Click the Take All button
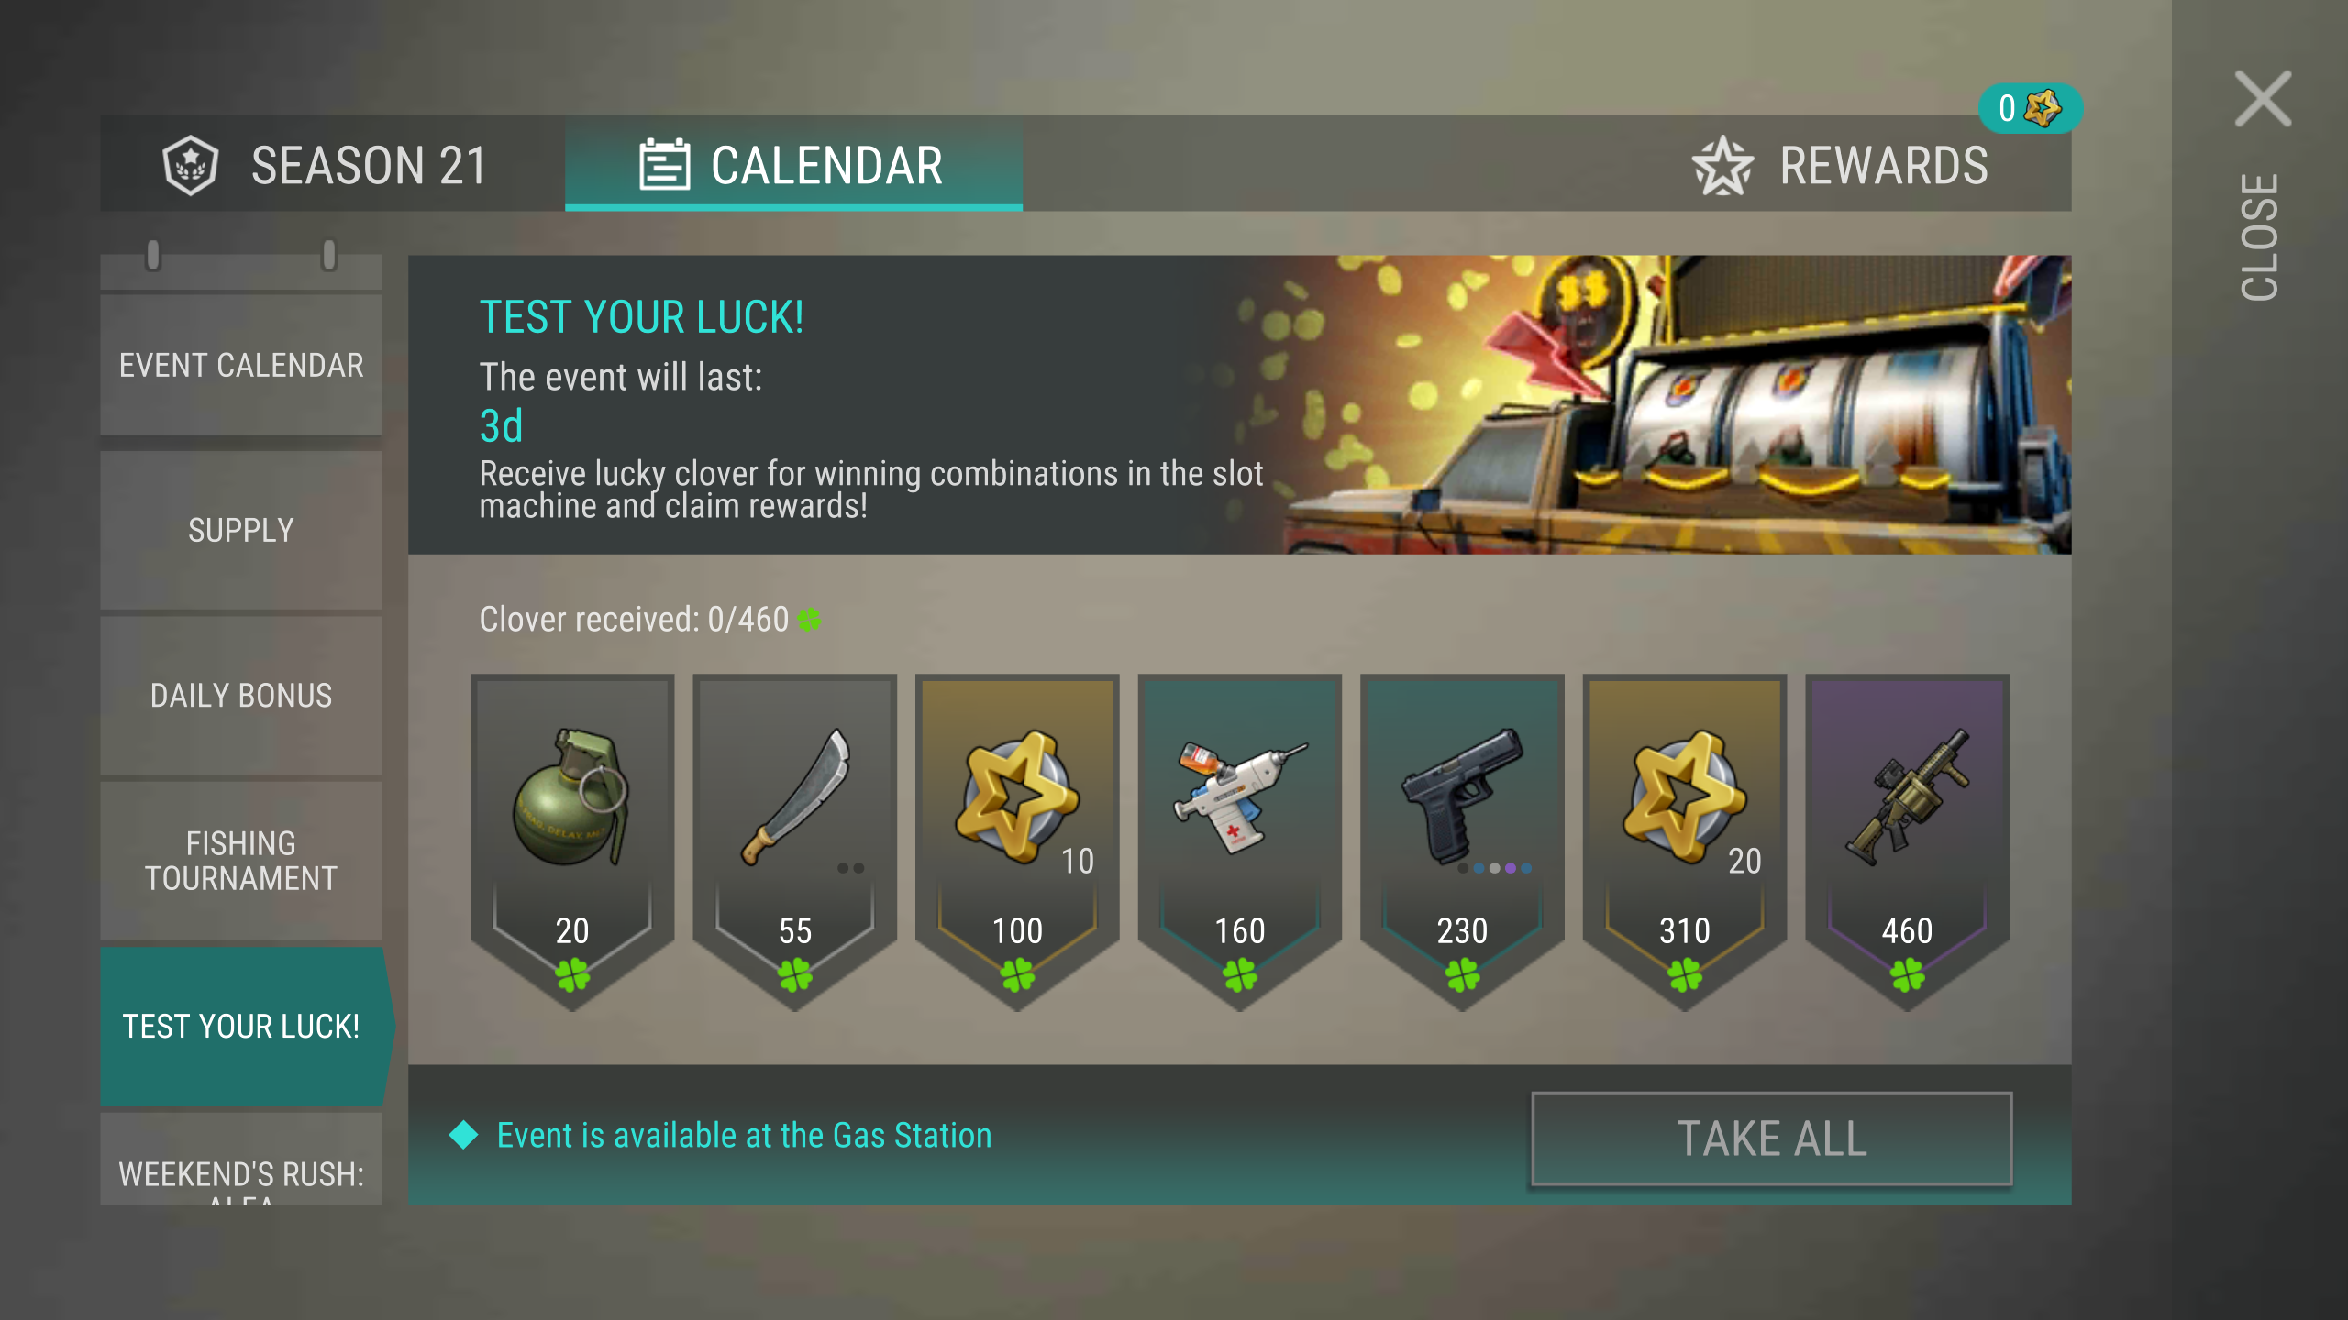The image size is (2348, 1320). tap(1772, 1138)
